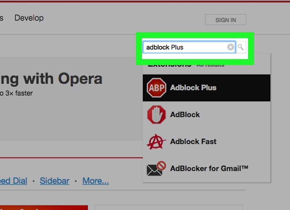Click the white panel beside the red thumbnail
This screenshot has height=210, width=290.
click(x=169, y=207)
